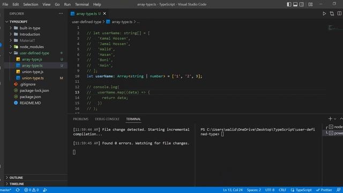Split the editor right

(339, 13)
